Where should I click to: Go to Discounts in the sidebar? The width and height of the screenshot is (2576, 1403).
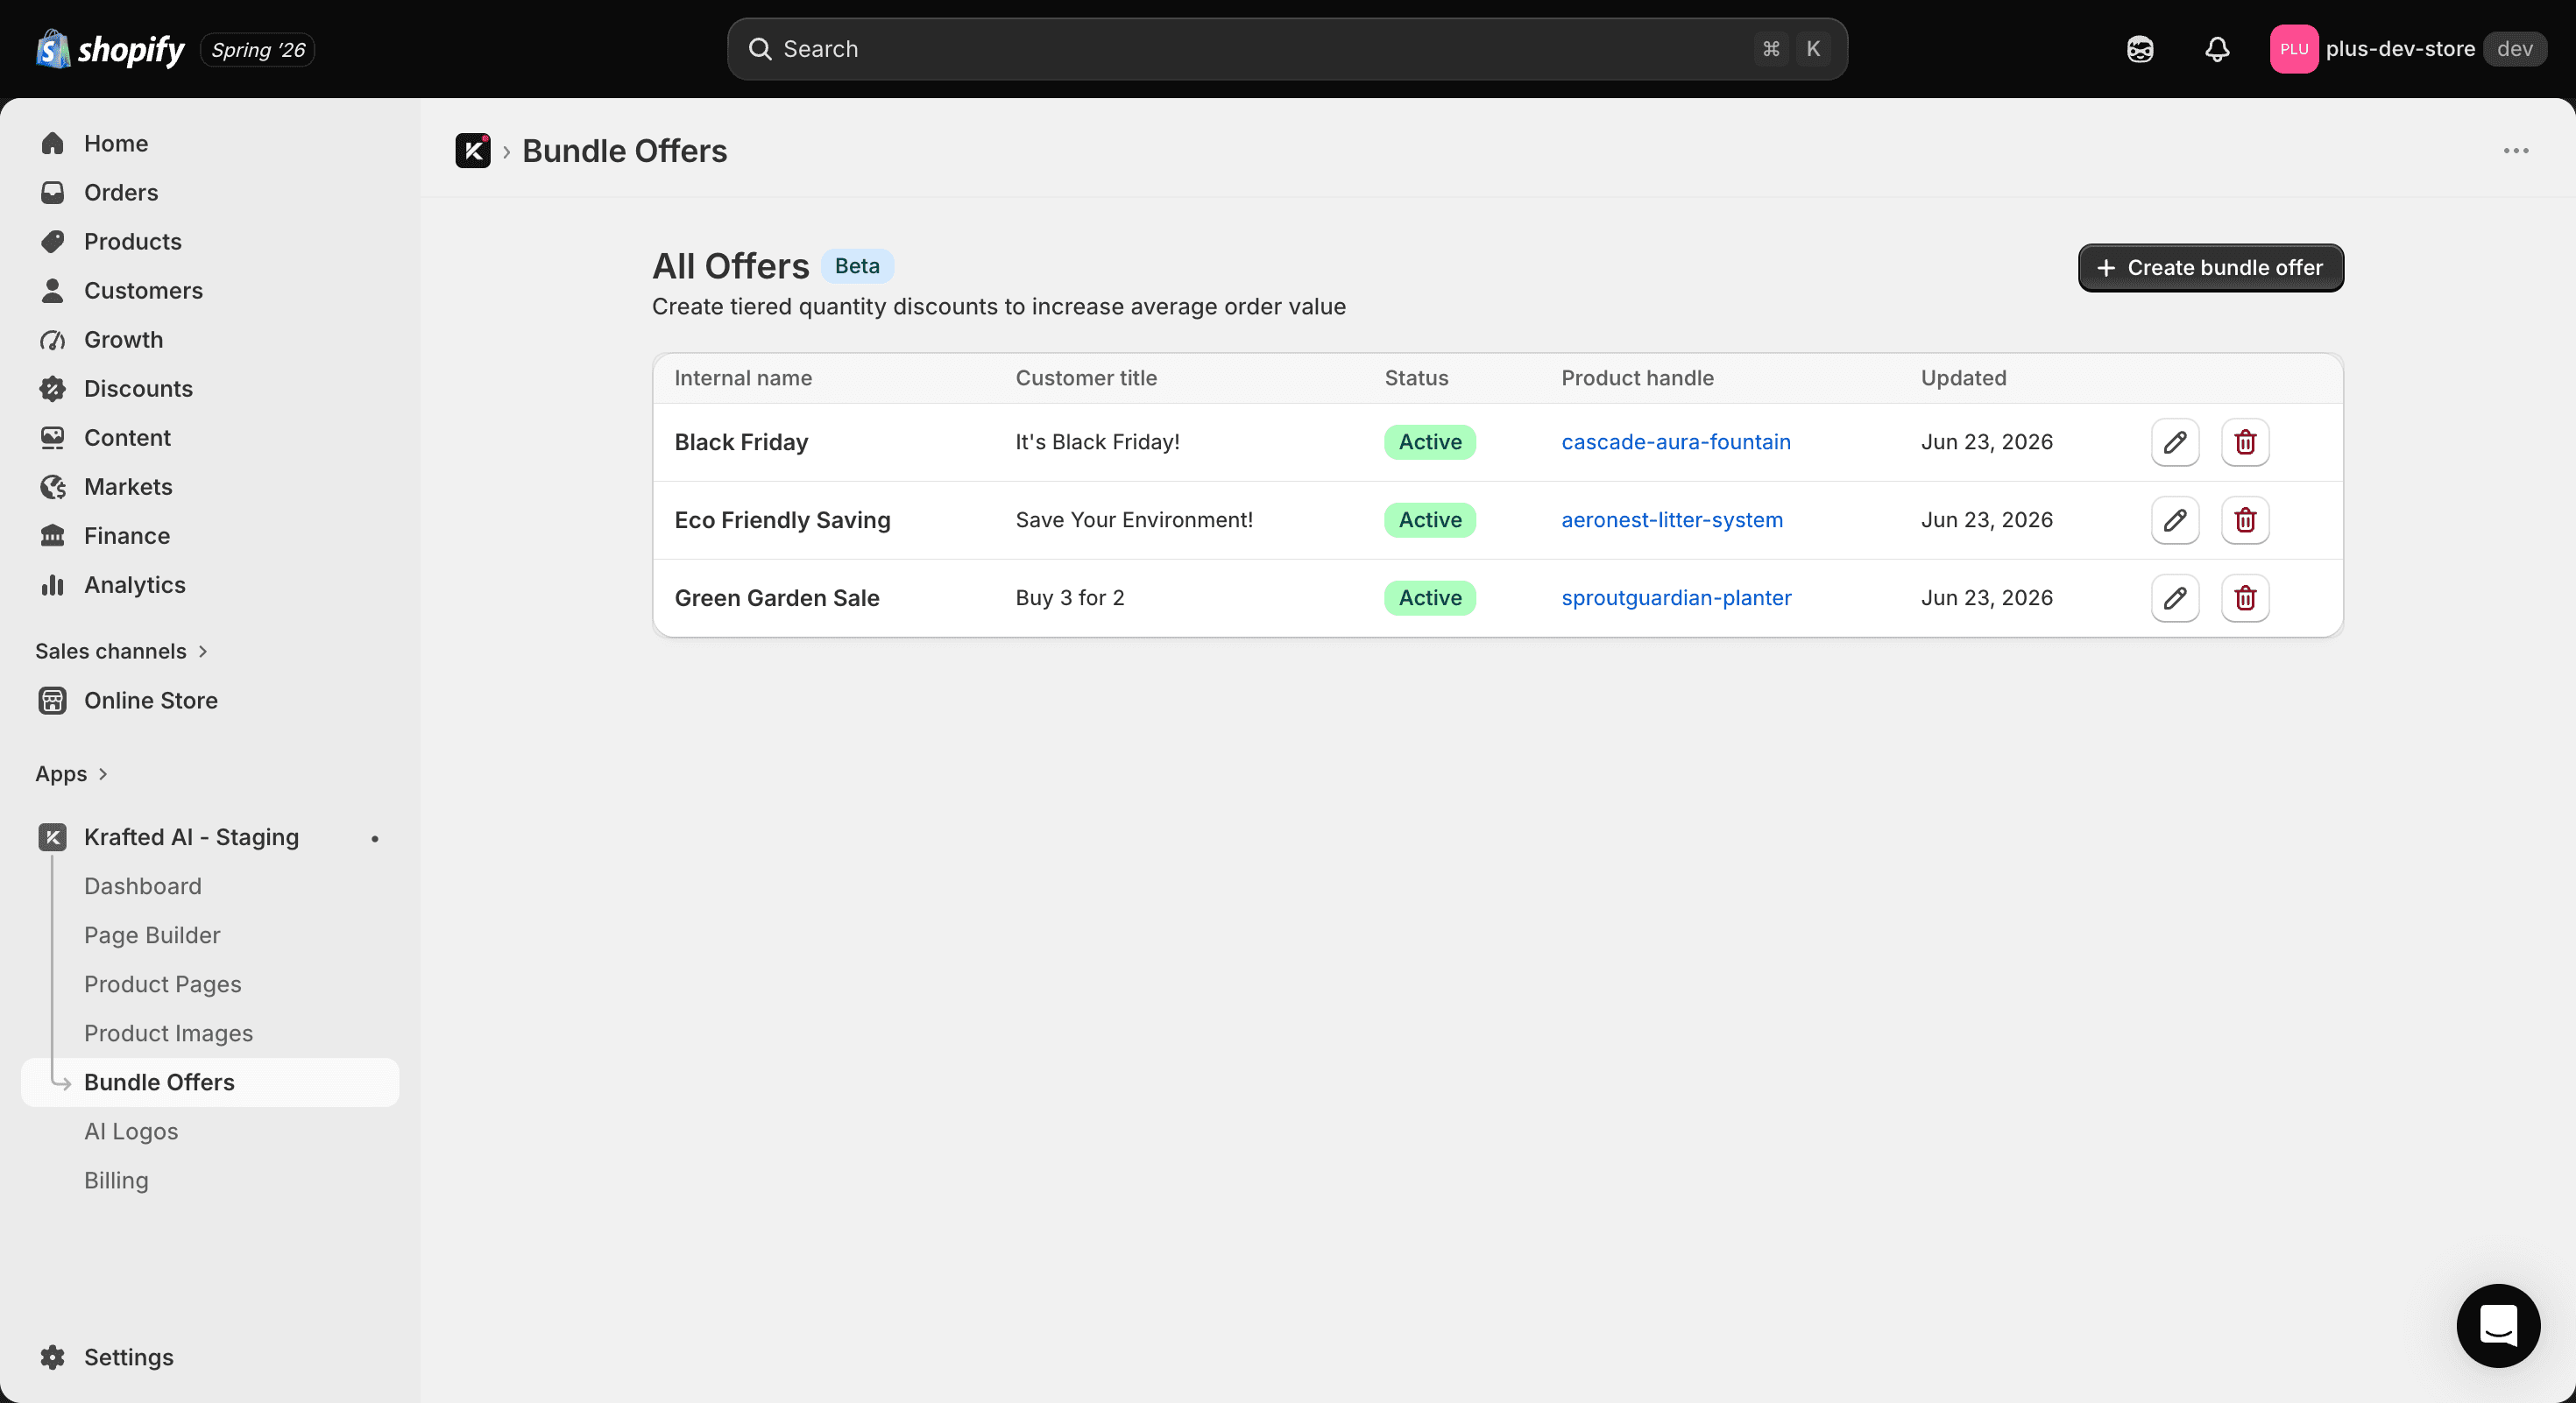(x=138, y=389)
